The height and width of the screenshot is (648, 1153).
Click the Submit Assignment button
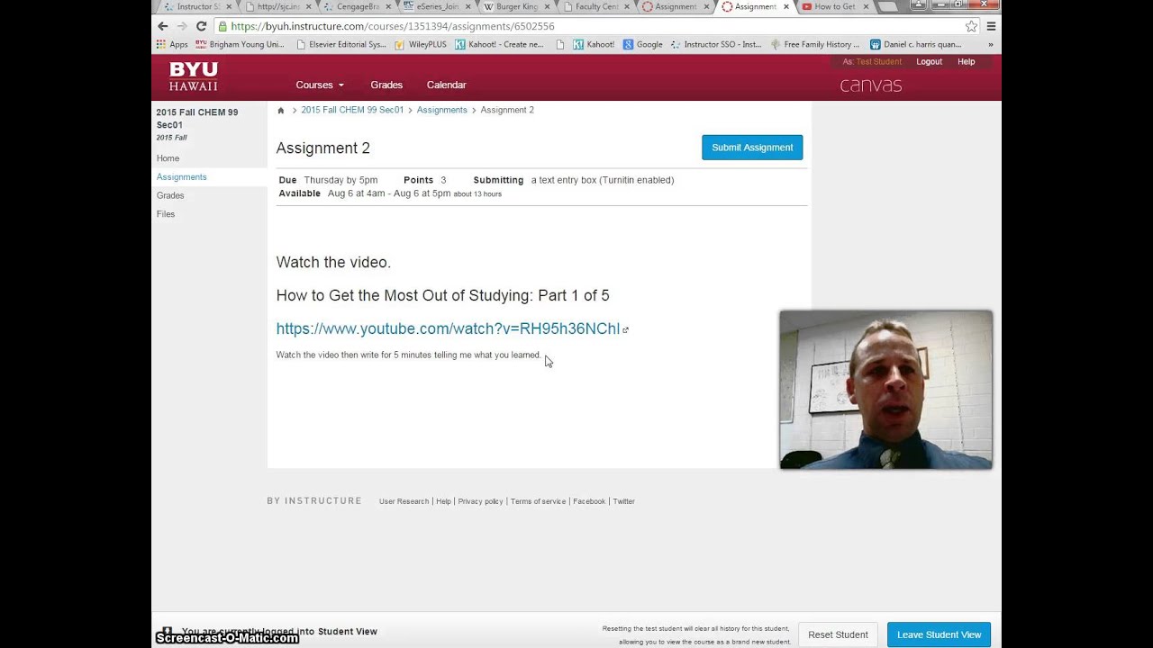tap(752, 148)
